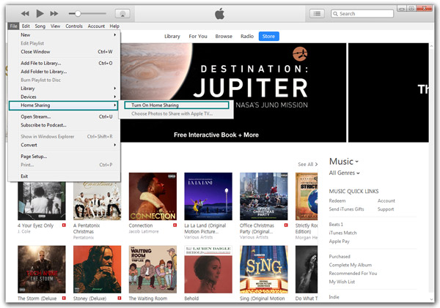The width and height of the screenshot is (440, 308).
Task: Open Complete My Album link
Action: (x=351, y=265)
